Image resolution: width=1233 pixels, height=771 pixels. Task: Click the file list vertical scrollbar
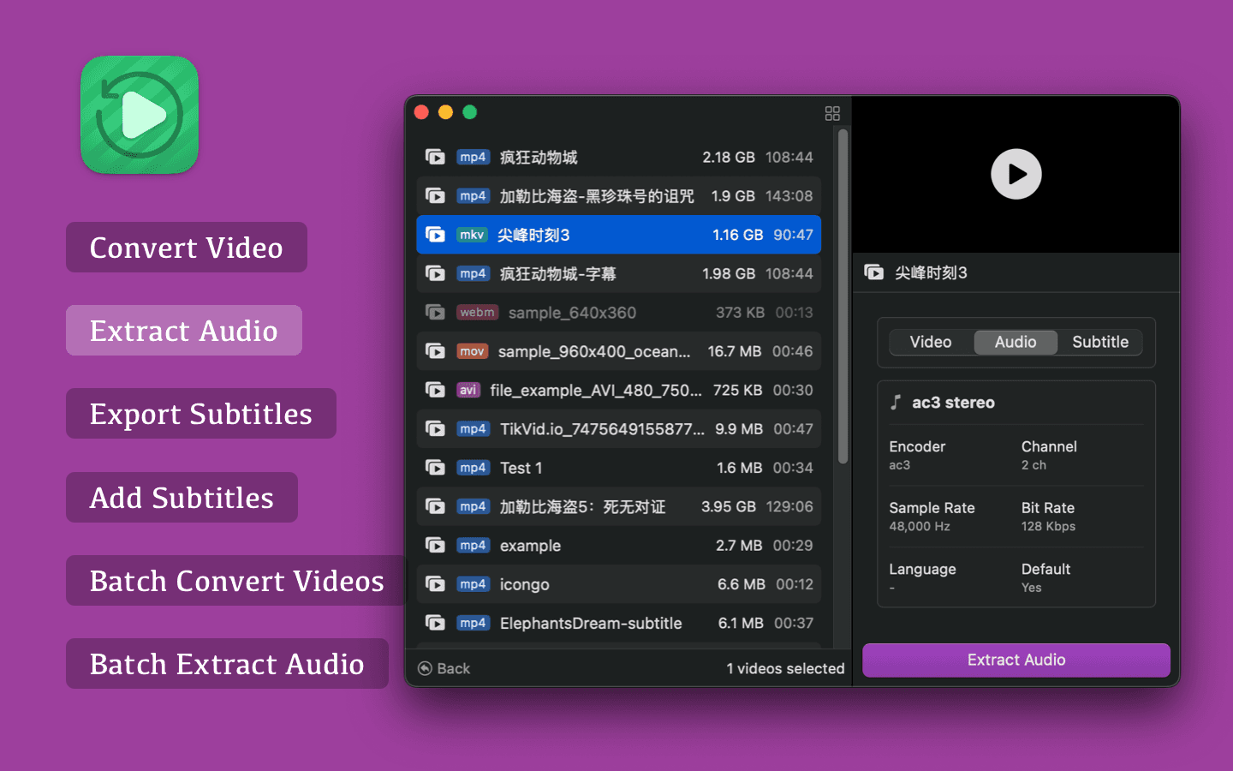click(843, 296)
